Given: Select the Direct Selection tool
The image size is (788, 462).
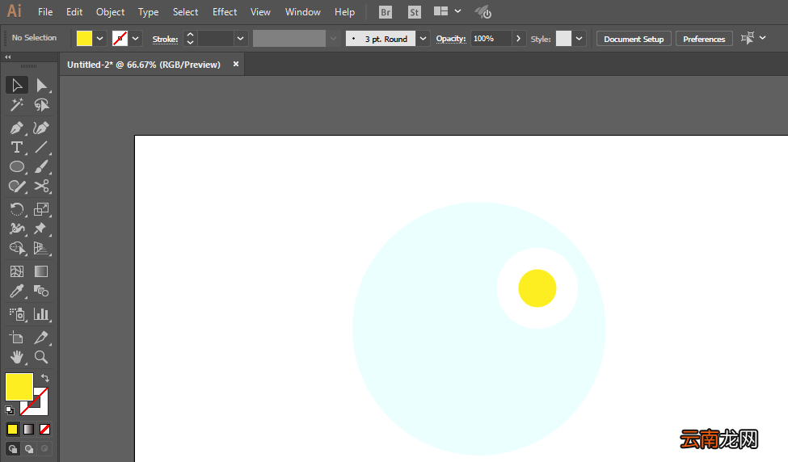Looking at the screenshot, I should pos(41,86).
